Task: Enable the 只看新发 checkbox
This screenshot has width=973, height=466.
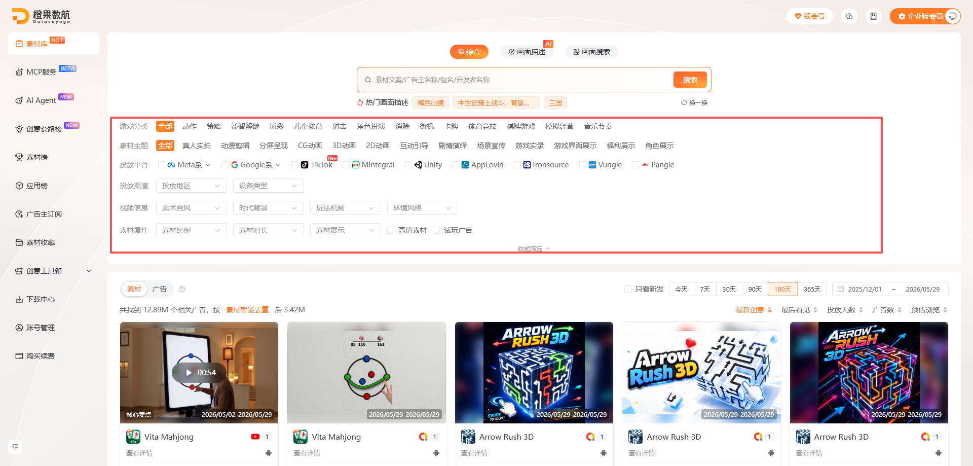Action: point(628,289)
